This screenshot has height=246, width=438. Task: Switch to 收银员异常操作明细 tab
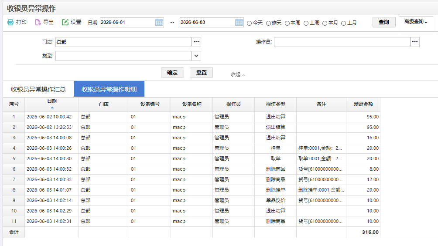109,89
